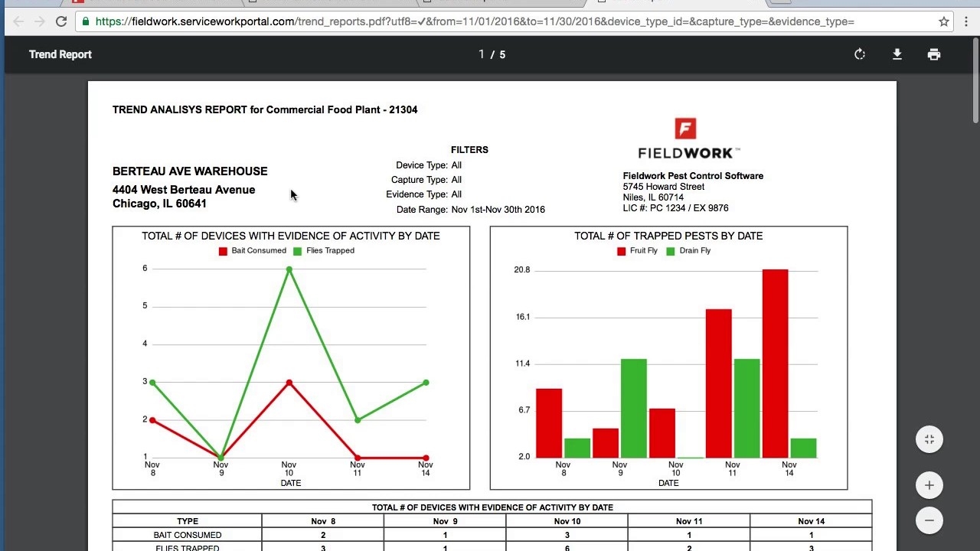Zoom in on the PDF
The width and height of the screenshot is (980, 551).
point(929,485)
